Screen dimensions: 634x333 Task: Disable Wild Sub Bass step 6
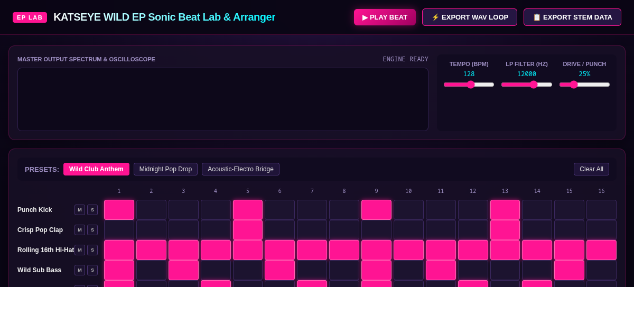(280, 270)
